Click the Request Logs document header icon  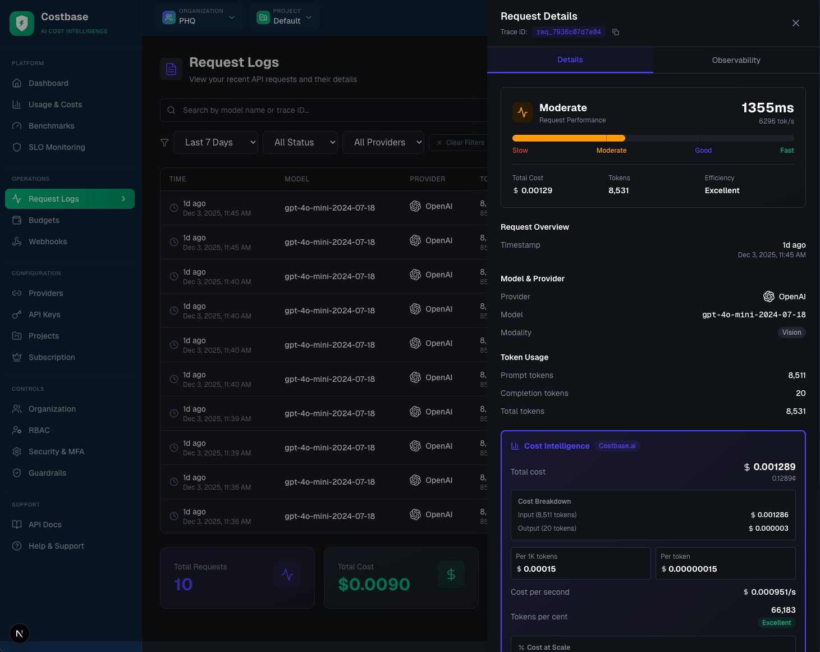coord(171,69)
